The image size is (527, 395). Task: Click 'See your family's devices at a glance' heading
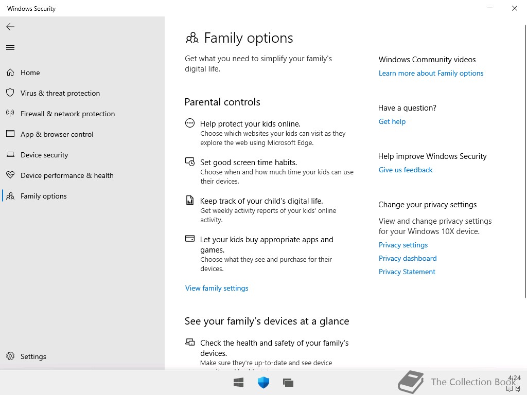point(267,321)
